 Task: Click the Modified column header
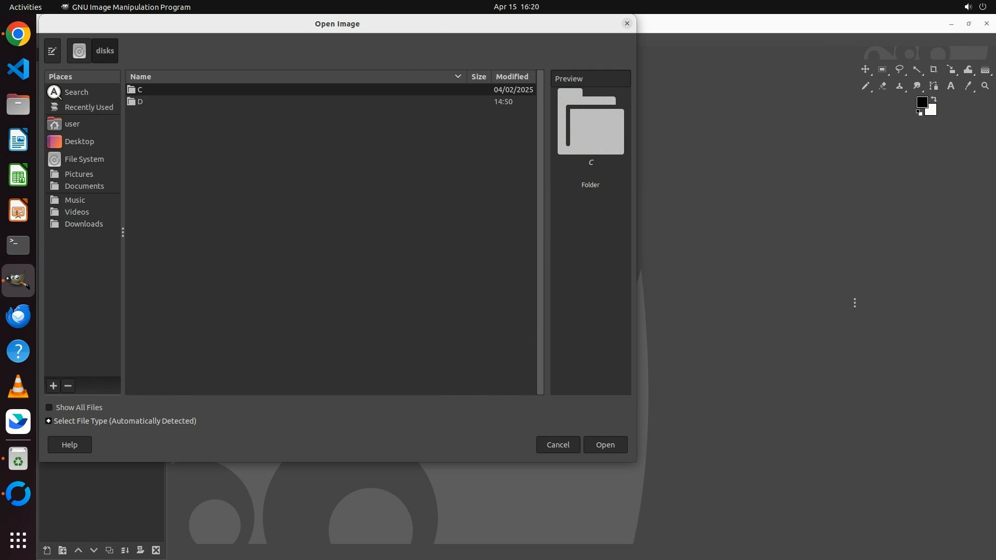click(511, 77)
